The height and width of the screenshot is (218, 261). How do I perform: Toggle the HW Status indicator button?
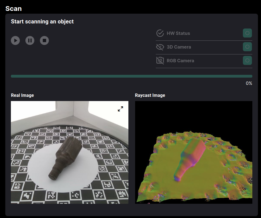click(x=247, y=33)
